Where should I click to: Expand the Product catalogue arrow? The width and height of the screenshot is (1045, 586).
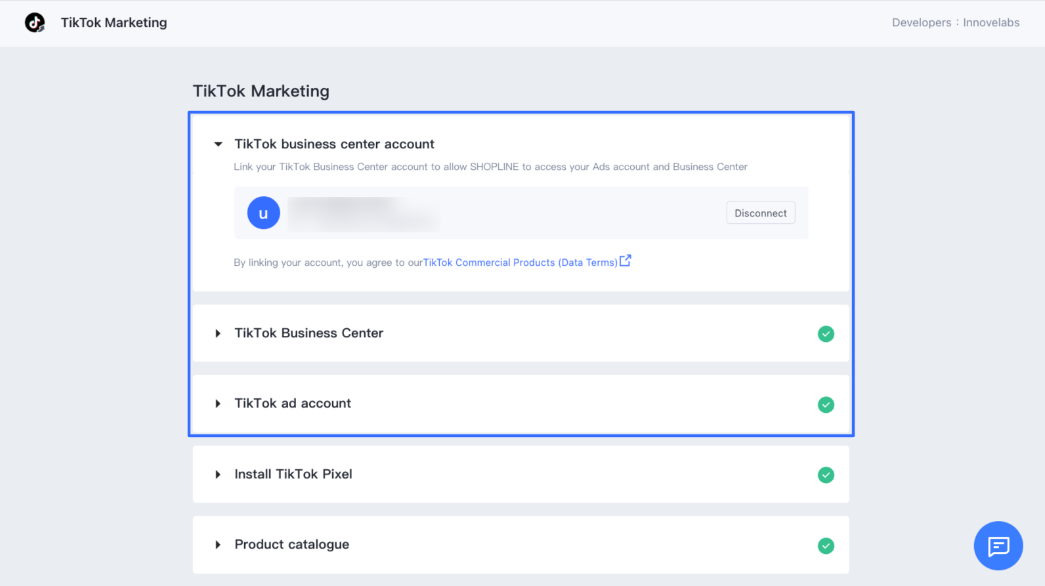tap(218, 545)
